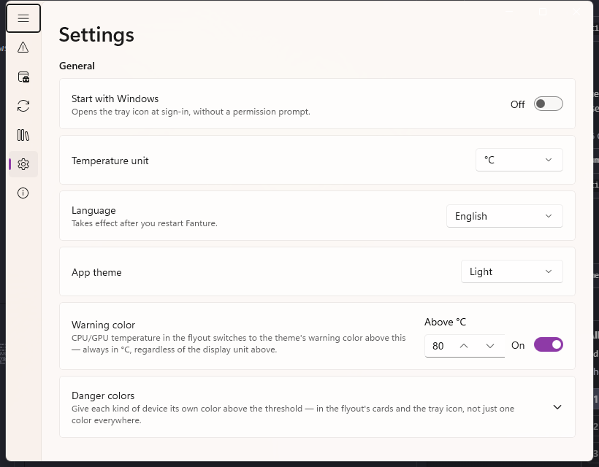Open the Temperature unit °C dropdown
Viewport: 599px width, 467px height.
point(519,160)
